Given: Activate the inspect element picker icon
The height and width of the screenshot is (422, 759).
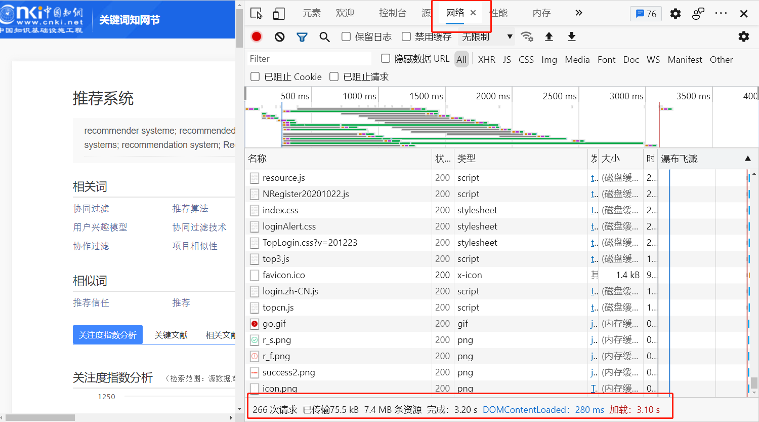Looking at the screenshot, I should point(257,14).
